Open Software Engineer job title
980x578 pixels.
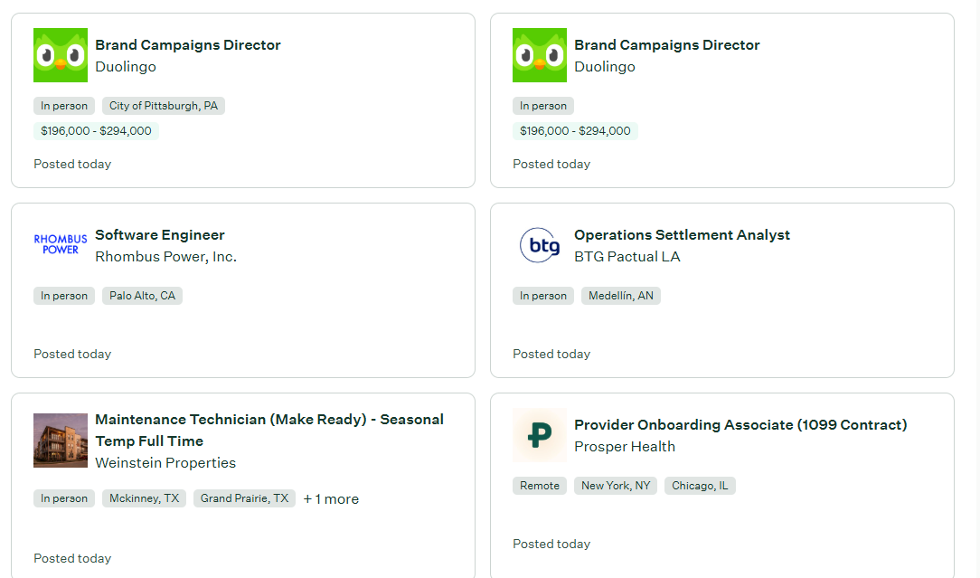tap(159, 234)
